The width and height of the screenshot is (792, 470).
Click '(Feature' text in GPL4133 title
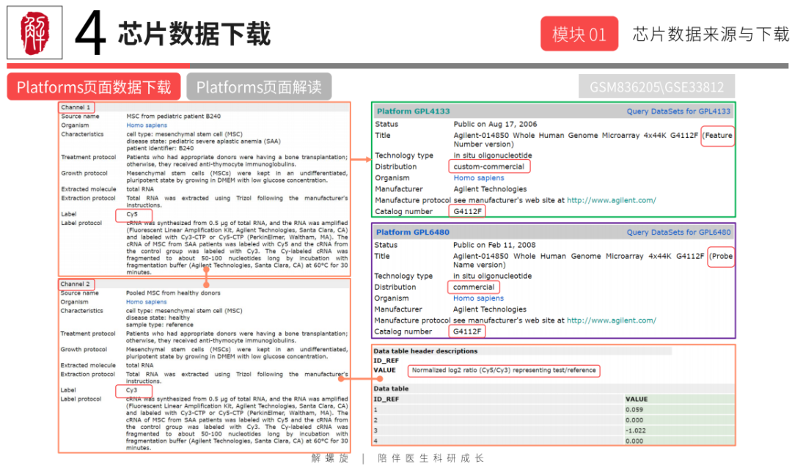pos(718,136)
